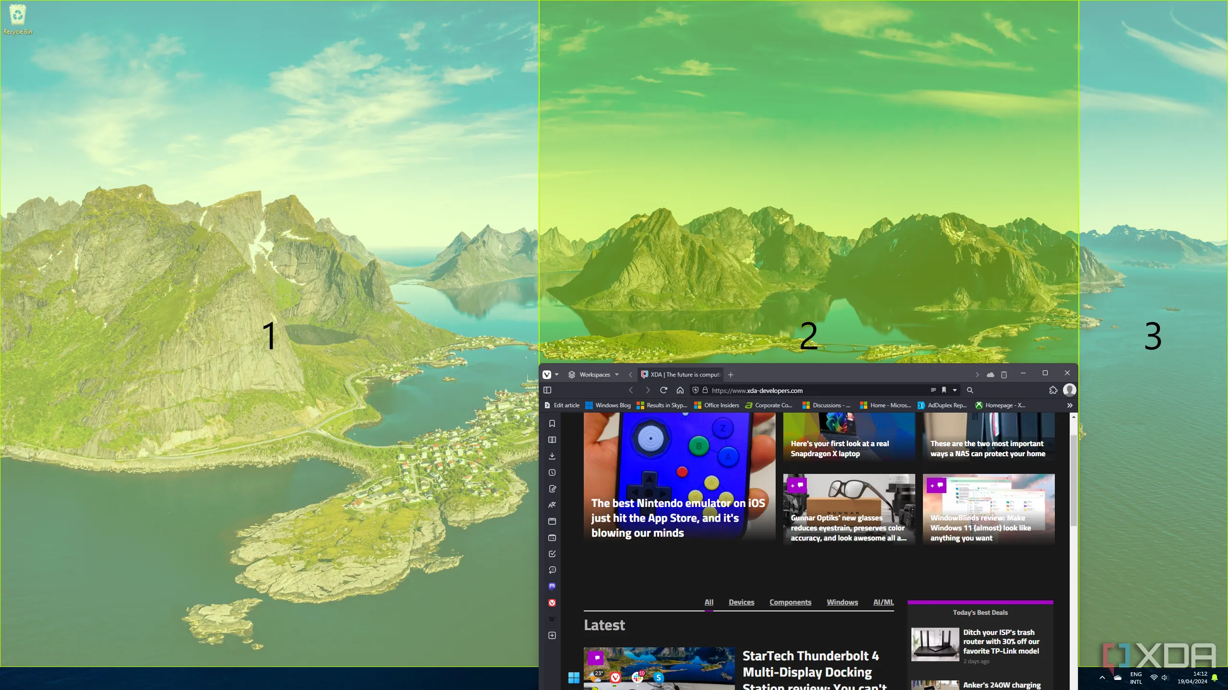Open Calendar panel in sidebar
The image size is (1228, 690).
(x=552, y=538)
